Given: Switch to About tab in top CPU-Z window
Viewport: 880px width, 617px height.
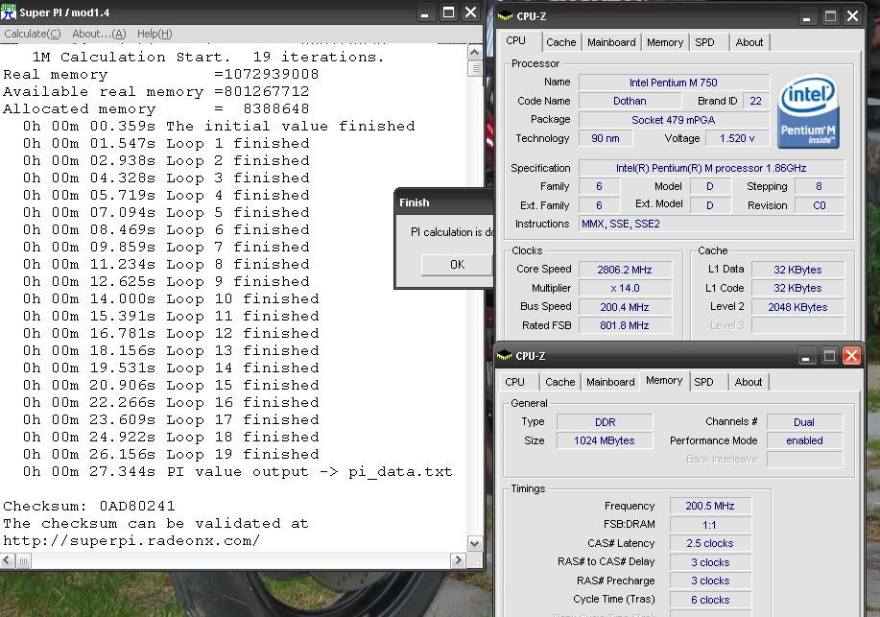Looking at the screenshot, I should point(749,42).
